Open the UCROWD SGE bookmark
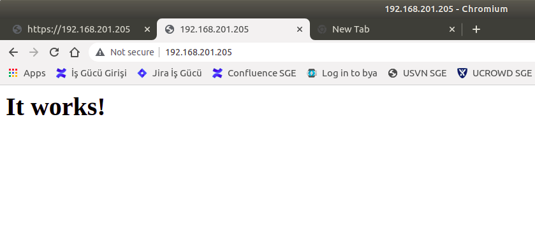The height and width of the screenshot is (229, 535). (494, 73)
